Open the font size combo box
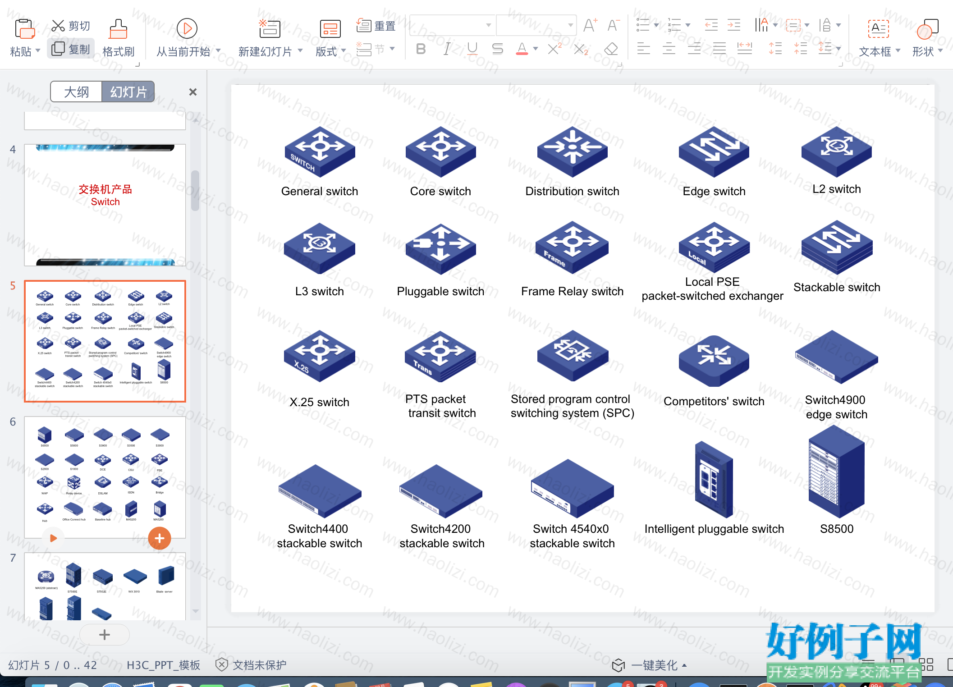This screenshot has width=953, height=687. [x=536, y=25]
